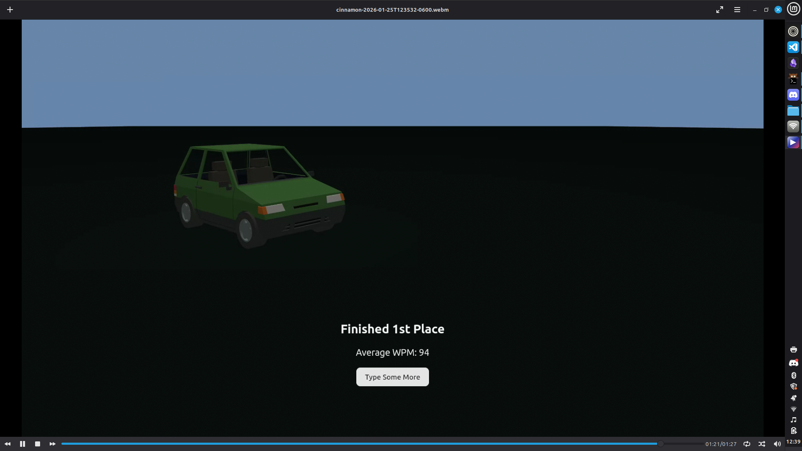
Task: Click the Type Some More button
Action: pyautogui.click(x=392, y=377)
